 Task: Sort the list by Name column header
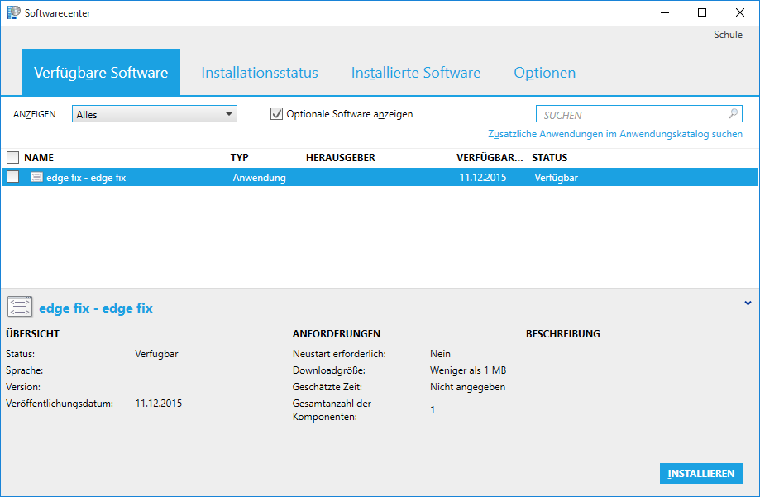[39, 157]
